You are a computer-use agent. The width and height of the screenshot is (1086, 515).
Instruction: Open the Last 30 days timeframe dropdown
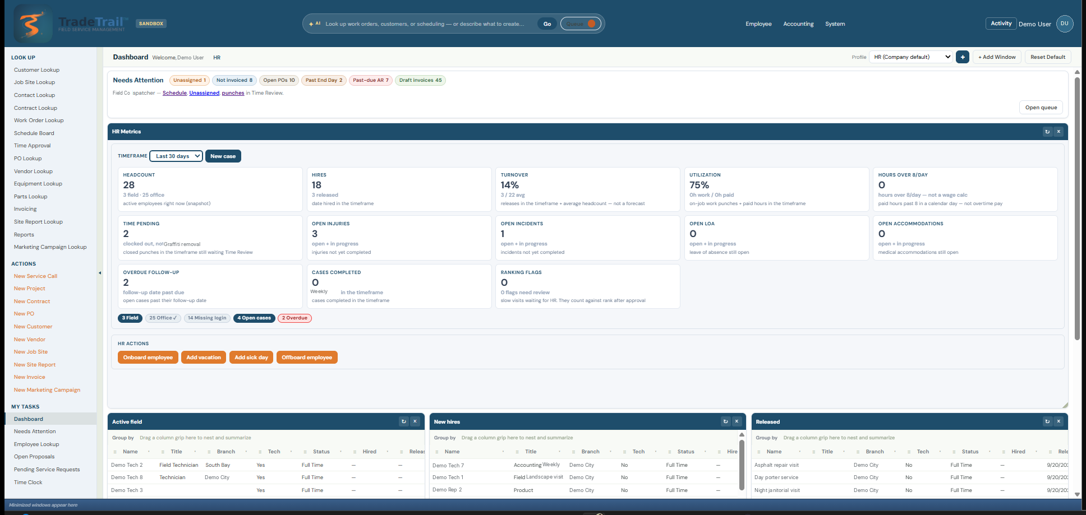(176, 156)
